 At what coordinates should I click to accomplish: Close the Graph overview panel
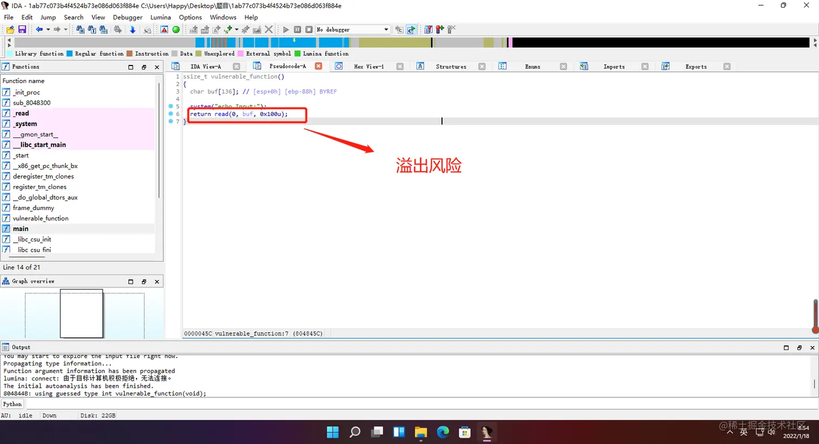tap(157, 282)
